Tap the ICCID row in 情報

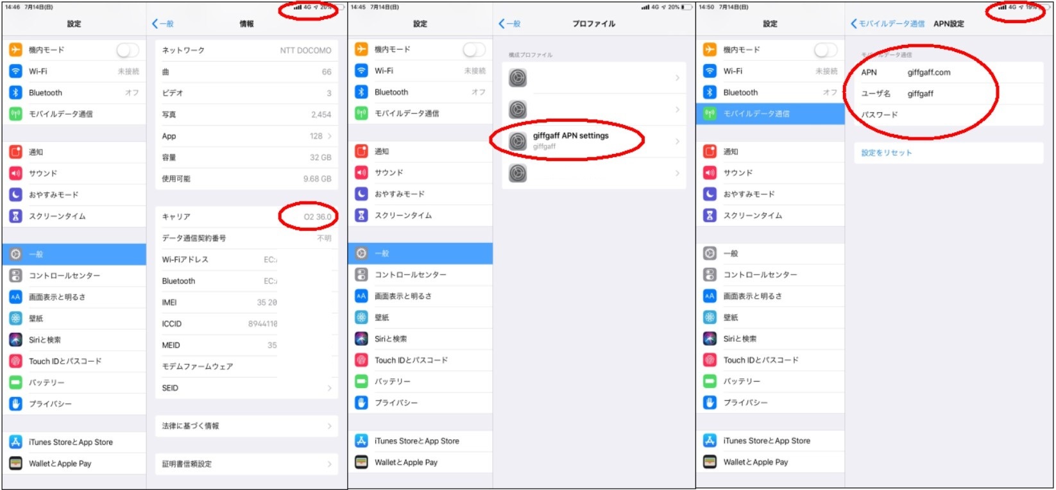tap(246, 324)
